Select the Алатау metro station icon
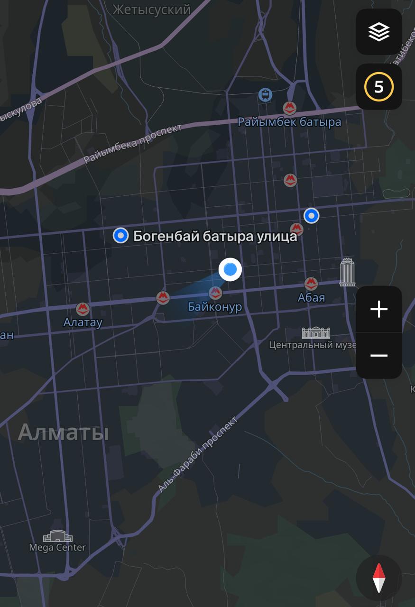The height and width of the screenshot is (607, 415). point(83,310)
